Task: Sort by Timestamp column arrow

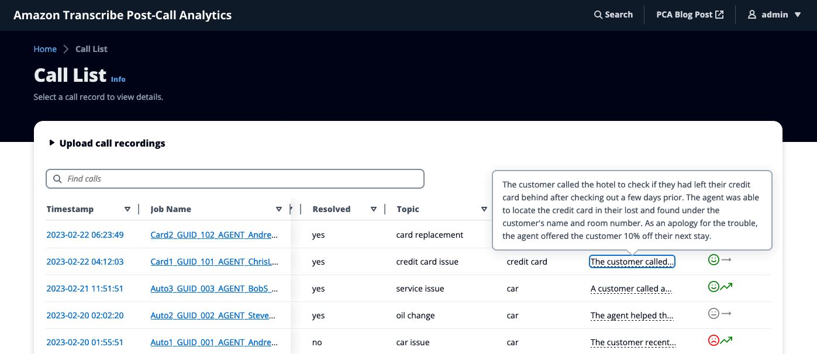Action: (127, 209)
